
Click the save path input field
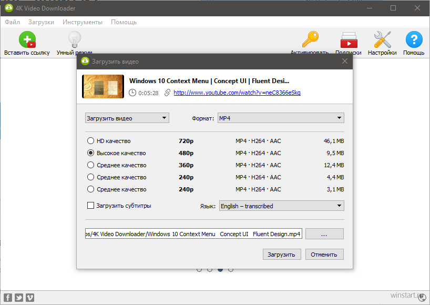point(193,233)
